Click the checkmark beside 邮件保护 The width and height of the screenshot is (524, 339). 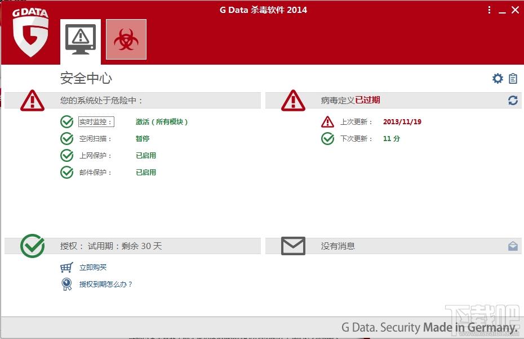click(x=67, y=173)
